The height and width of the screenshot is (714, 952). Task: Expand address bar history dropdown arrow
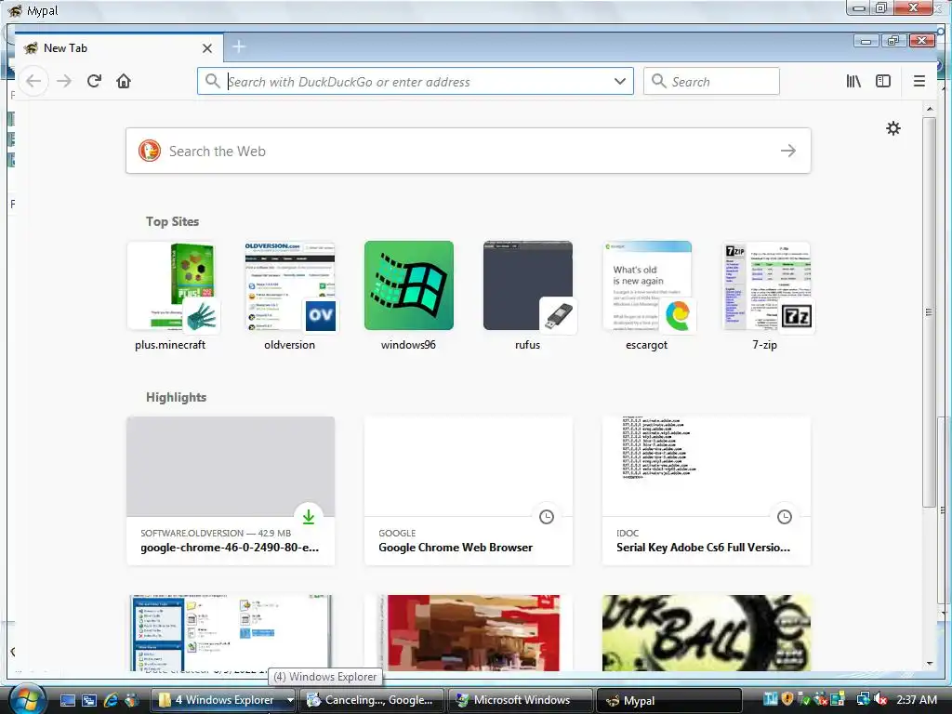point(620,81)
